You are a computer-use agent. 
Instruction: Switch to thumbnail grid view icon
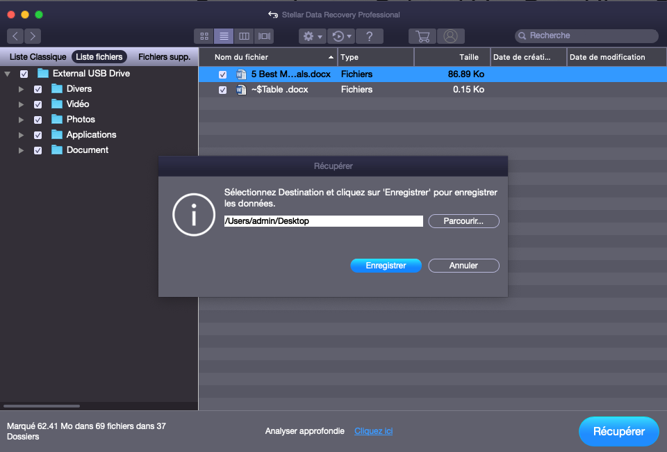point(204,36)
